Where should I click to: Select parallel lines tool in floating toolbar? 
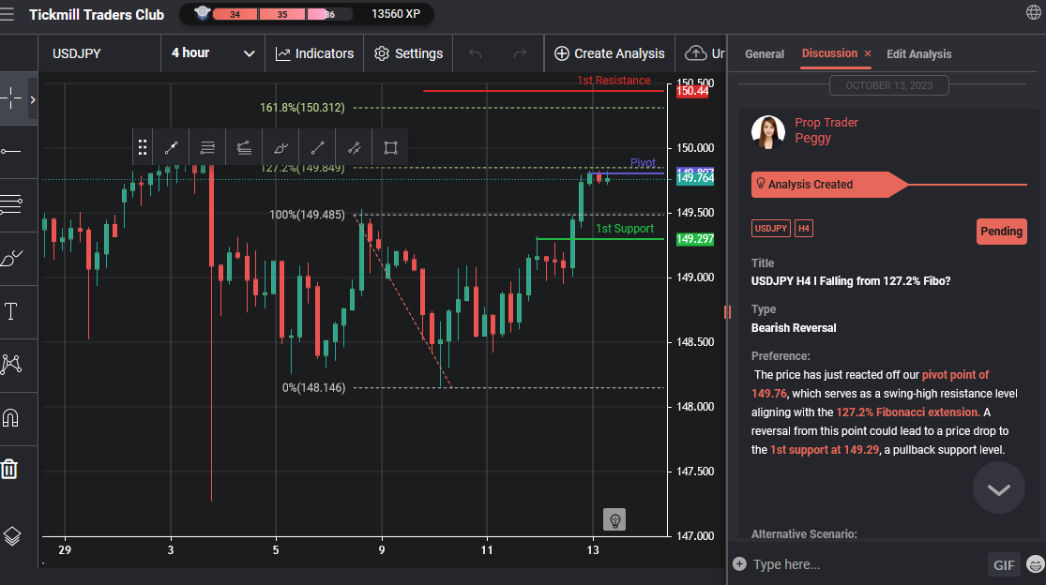tap(207, 147)
